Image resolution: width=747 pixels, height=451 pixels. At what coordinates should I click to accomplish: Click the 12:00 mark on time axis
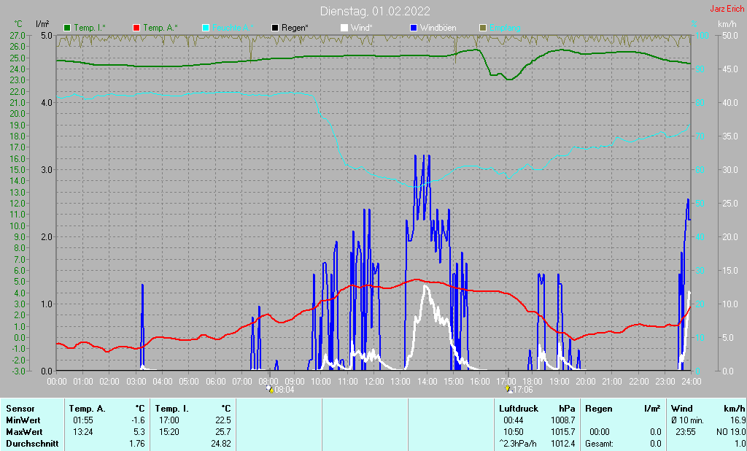[x=374, y=382]
